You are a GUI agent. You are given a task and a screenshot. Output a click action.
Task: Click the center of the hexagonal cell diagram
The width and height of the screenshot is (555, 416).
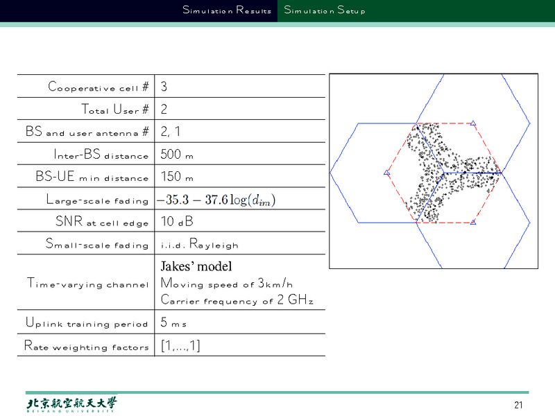coord(433,172)
